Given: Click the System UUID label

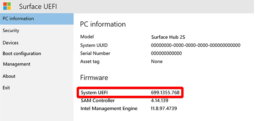Looking at the screenshot, I should (94, 45).
